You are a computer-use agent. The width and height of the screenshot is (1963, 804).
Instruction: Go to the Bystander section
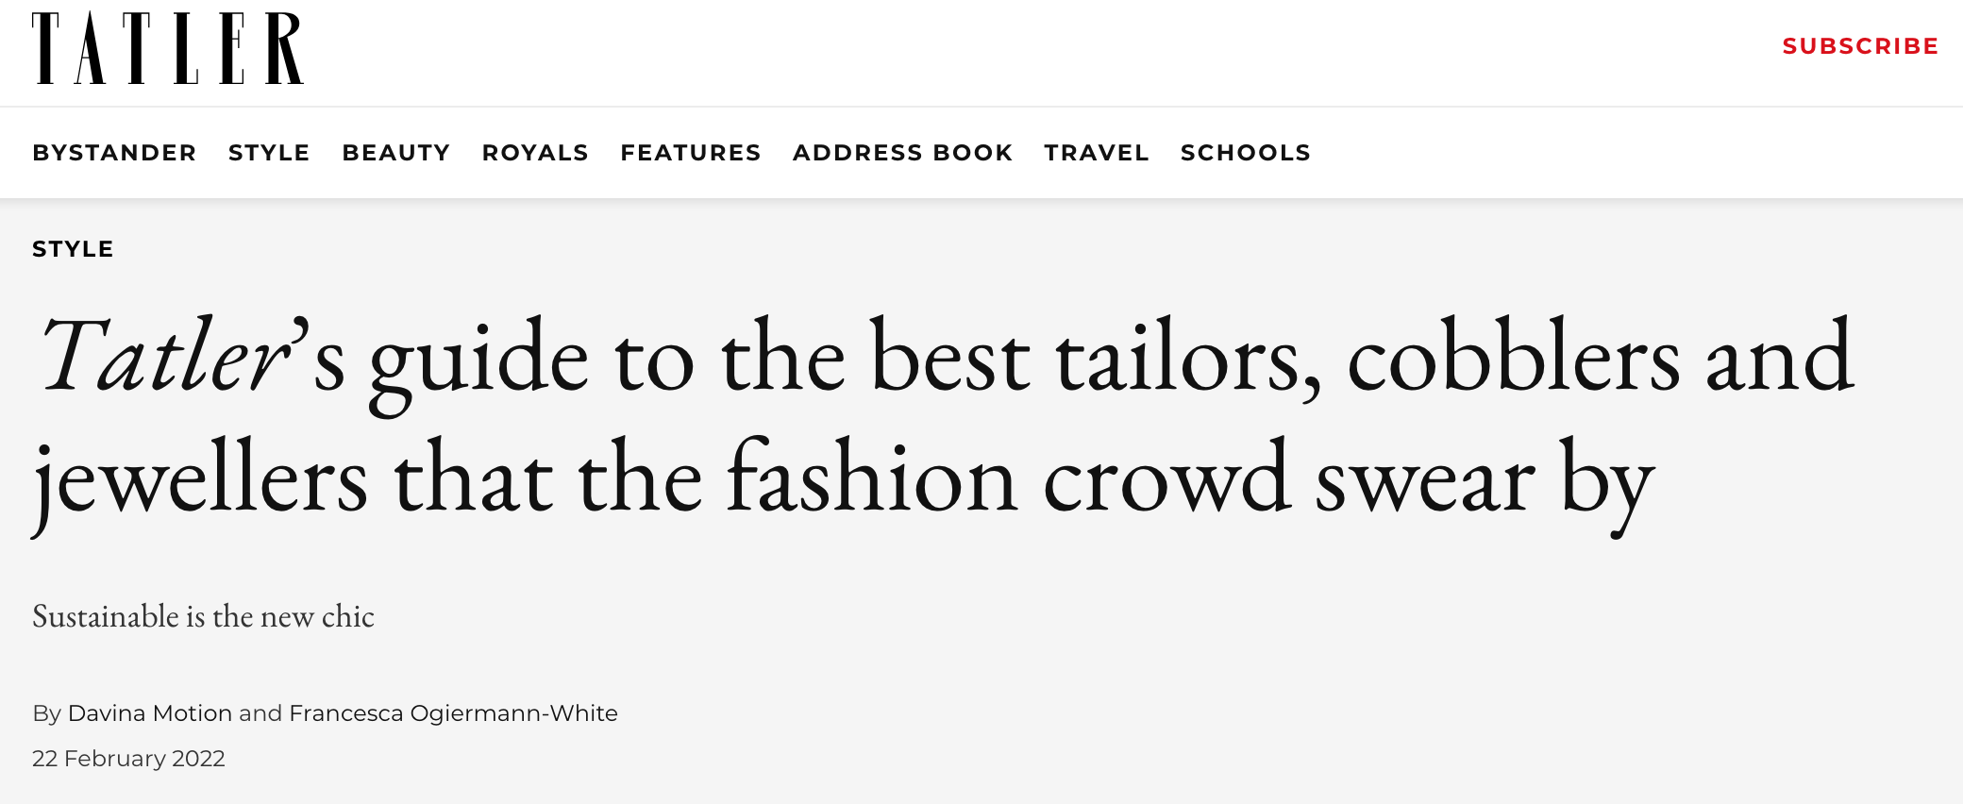[x=114, y=153]
